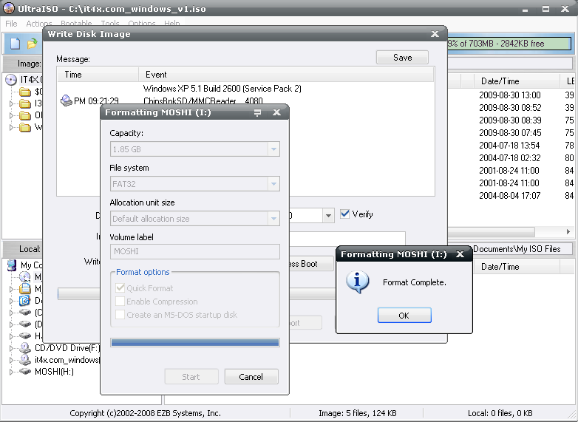
Task: Click the MOSHI(H:) drive icon
Action: click(x=24, y=371)
